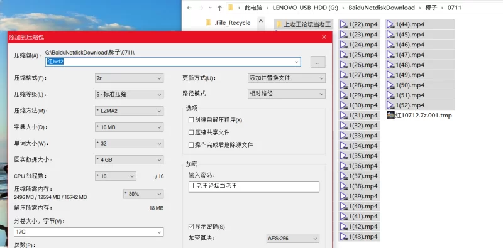Click the forward arrow in Explorer window
The height and width of the screenshot is (248, 503).
201,8
